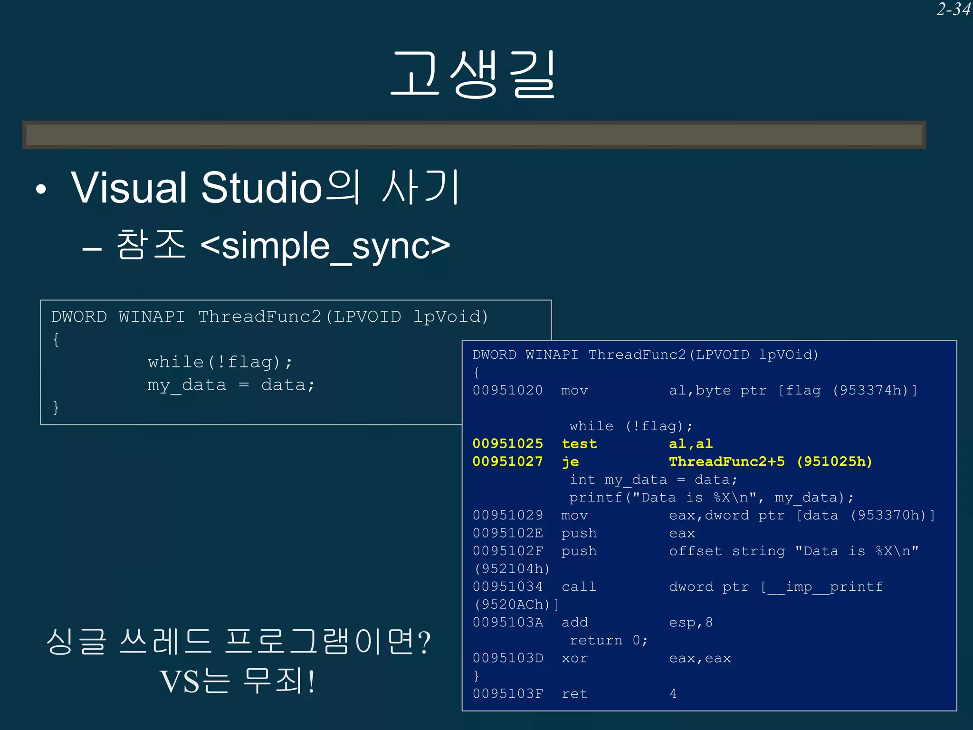Image resolution: width=973 pixels, height=730 pixels.
Task: Click the 0095102F push offset string line
Action: tap(696, 551)
